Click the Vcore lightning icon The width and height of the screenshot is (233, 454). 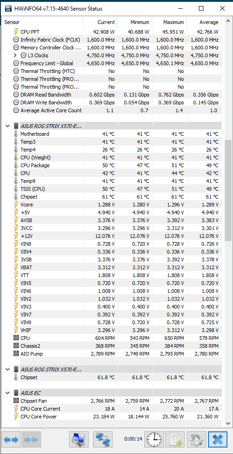pos(16,205)
